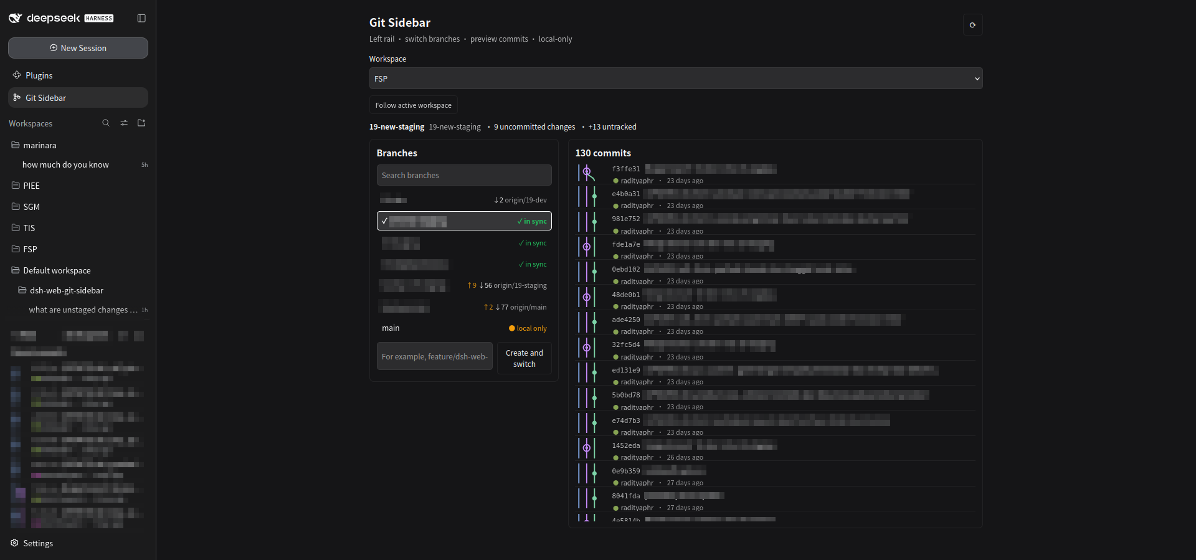Preview commit 8041fda
The height and width of the screenshot is (560, 1196).
click(x=776, y=501)
